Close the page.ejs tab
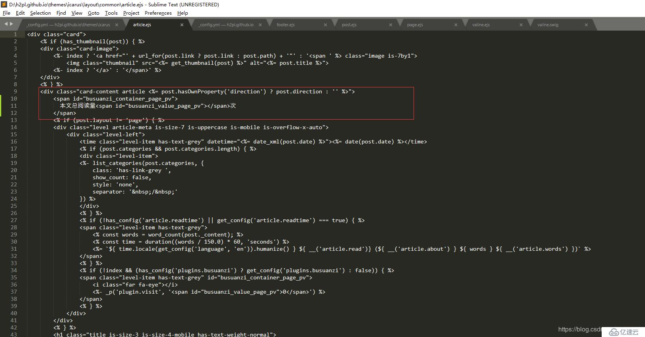The width and height of the screenshot is (645, 337). coord(456,25)
